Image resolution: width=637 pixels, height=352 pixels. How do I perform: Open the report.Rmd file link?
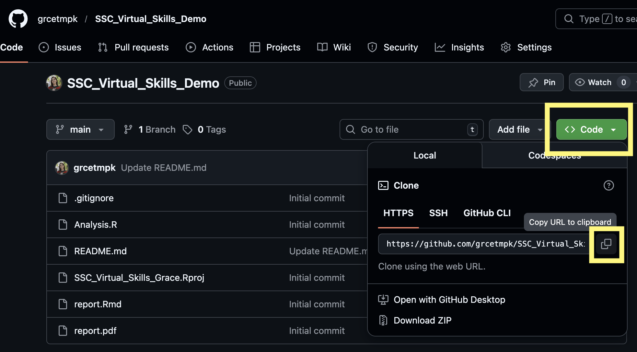pyautogui.click(x=98, y=304)
